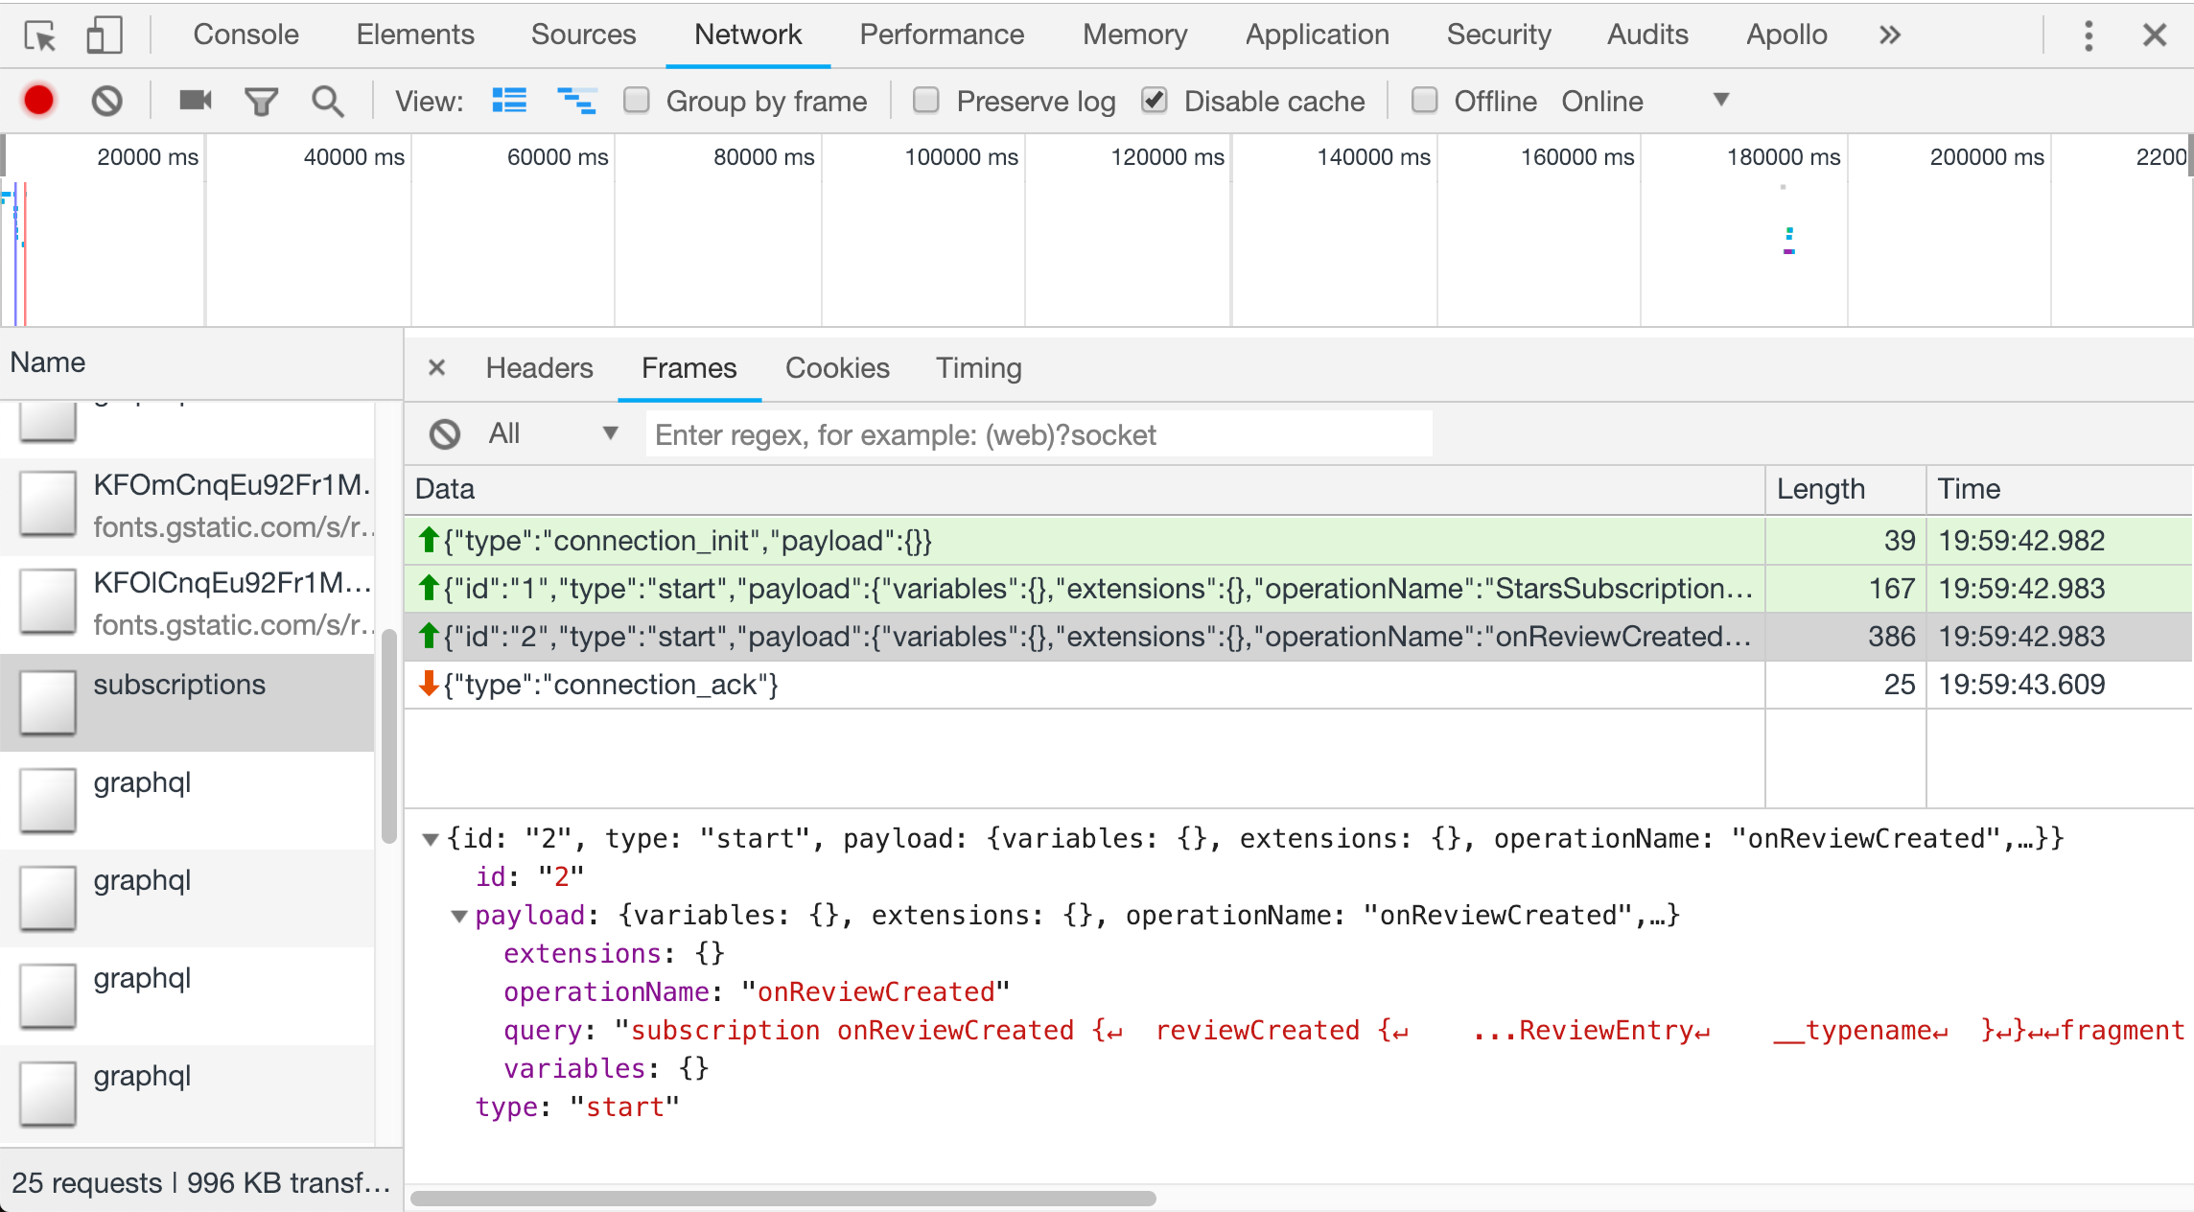Close the DevTools panel

point(2155,35)
